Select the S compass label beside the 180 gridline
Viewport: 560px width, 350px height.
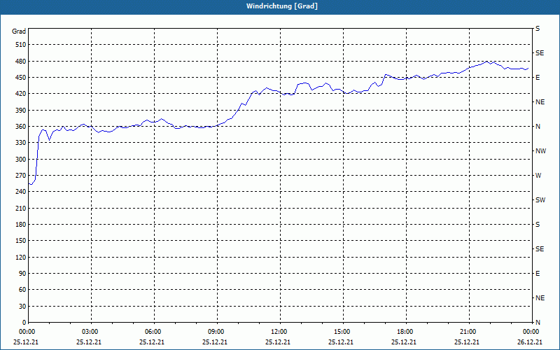tap(538, 225)
